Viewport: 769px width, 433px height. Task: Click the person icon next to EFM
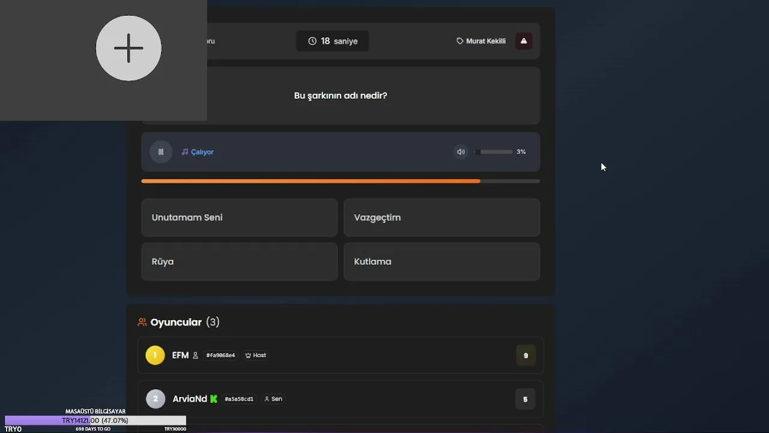point(195,355)
